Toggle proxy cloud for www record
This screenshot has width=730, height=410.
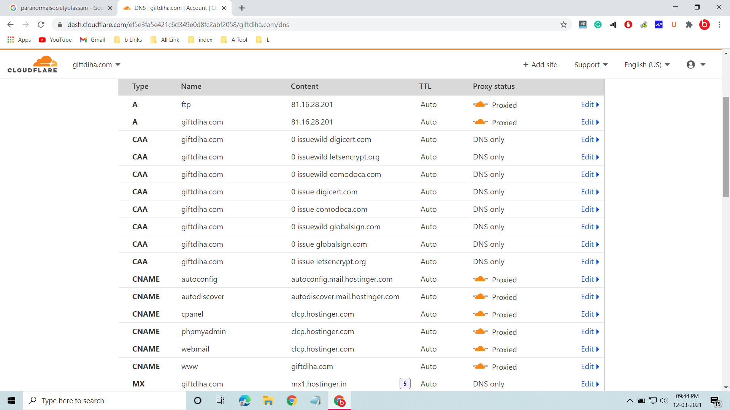coord(481,366)
